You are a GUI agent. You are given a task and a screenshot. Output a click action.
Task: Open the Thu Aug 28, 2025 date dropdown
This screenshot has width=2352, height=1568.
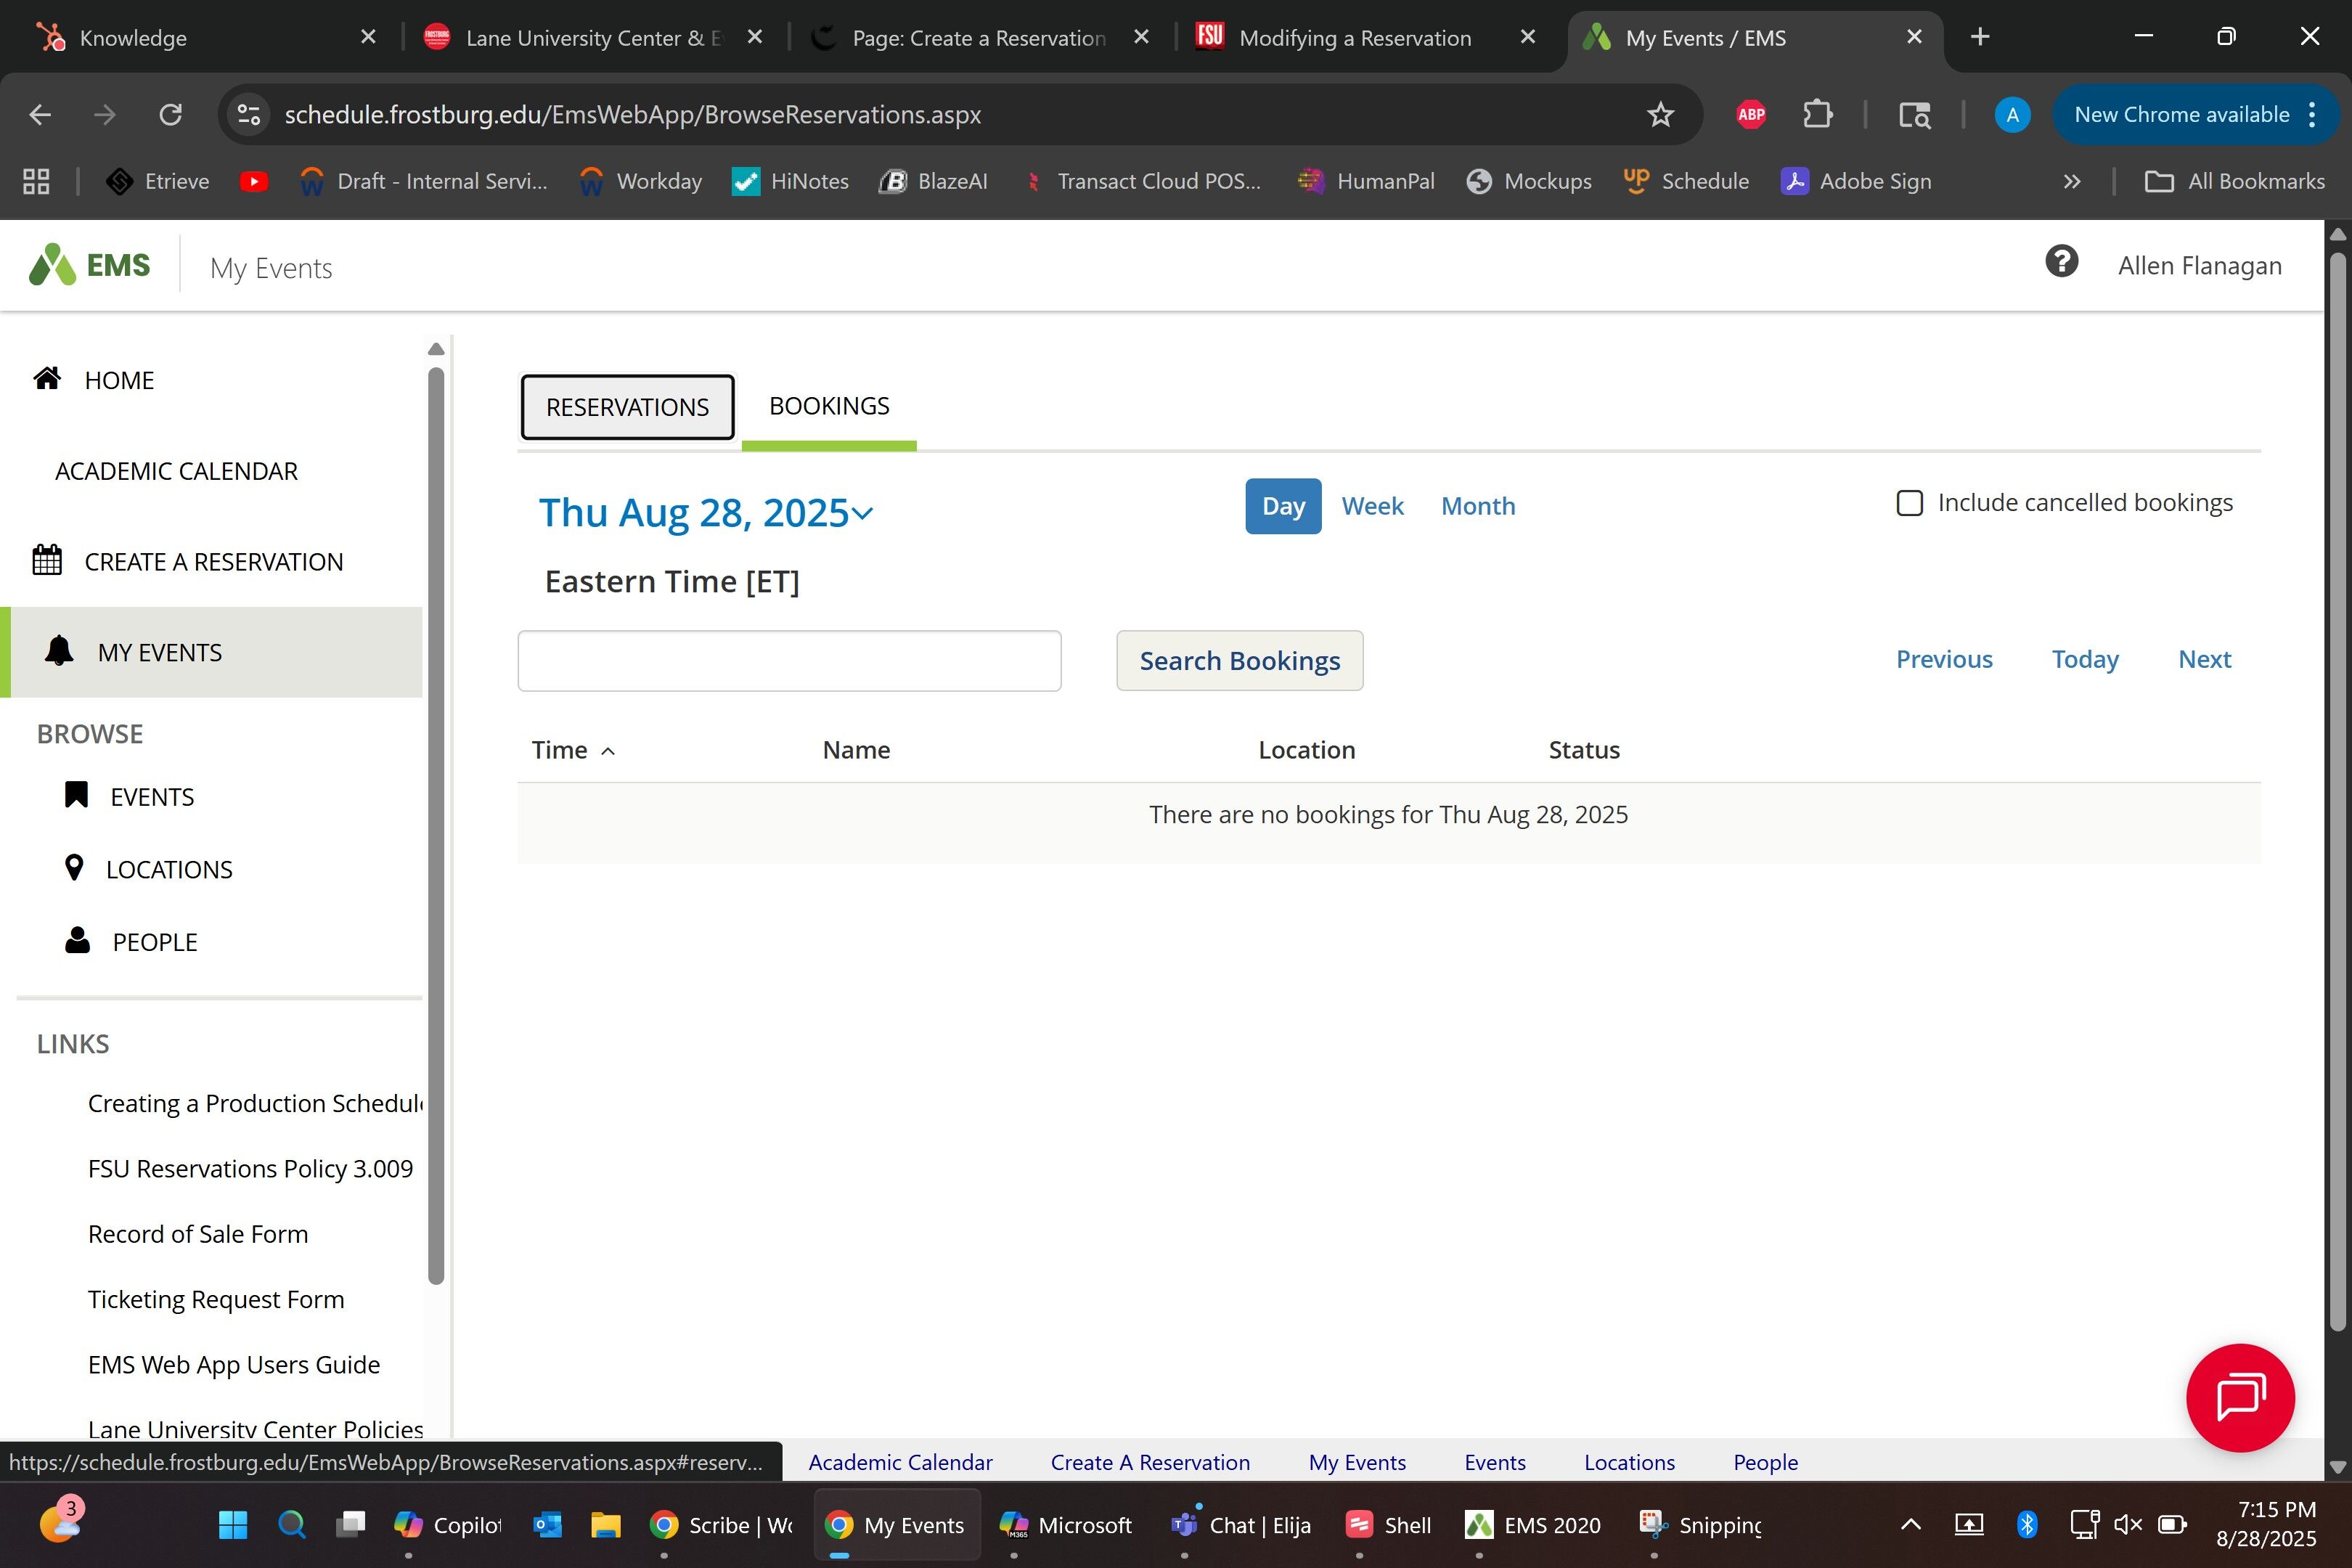(x=706, y=513)
